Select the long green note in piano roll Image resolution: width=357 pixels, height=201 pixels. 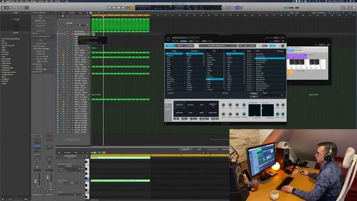(120, 181)
